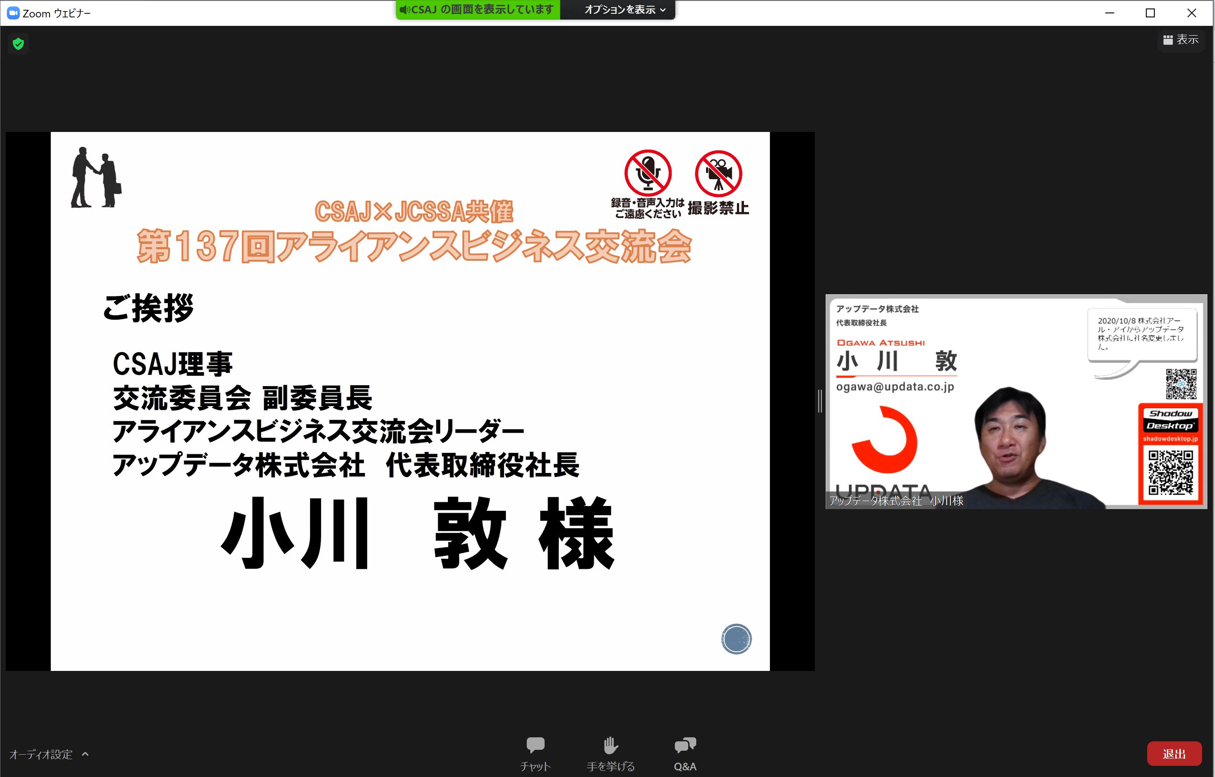Viewport: 1215px width, 777px height.
Task: Open the Chat (チャット) panel
Action: pyautogui.click(x=535, y=753)
